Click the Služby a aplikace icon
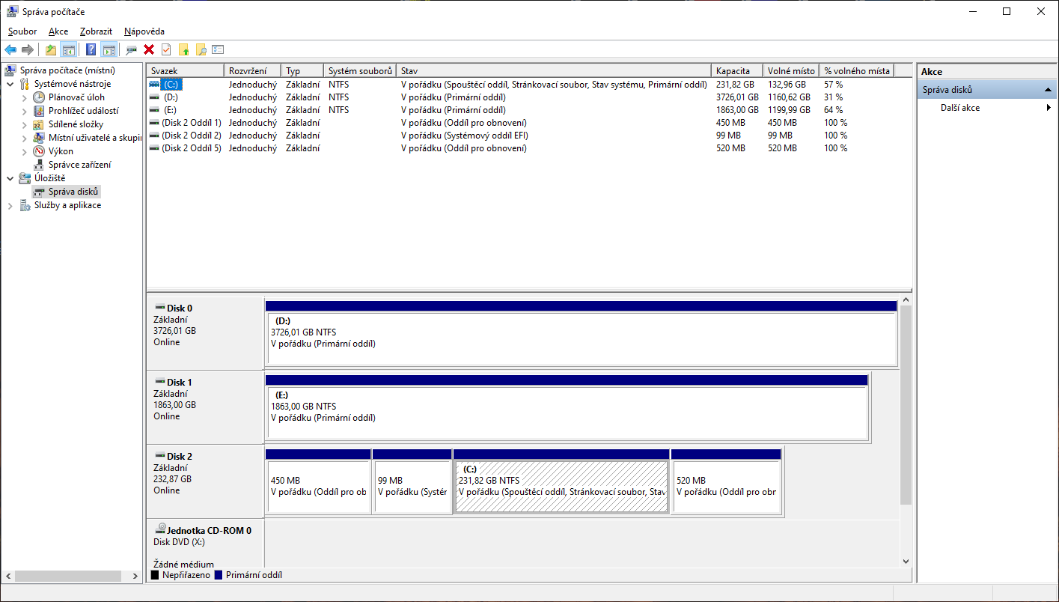 pos(25,205)
